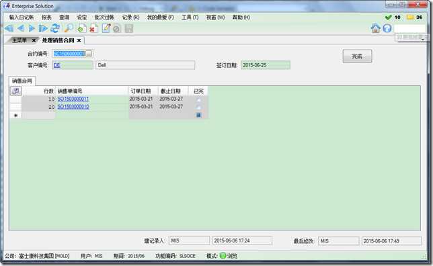
Task: Click the 行数 column header
Action: tap(39, 91)
